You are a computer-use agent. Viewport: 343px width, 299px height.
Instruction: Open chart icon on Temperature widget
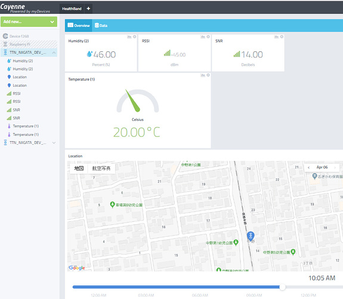203,75
